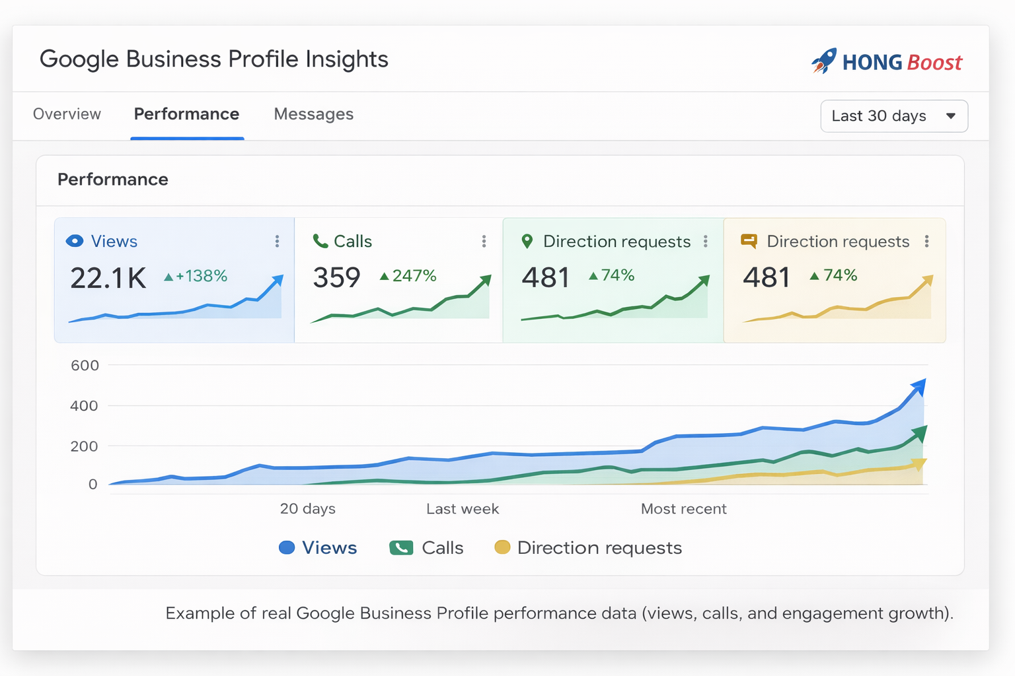Switch to the Overview tab
This screenshot has height=676, width=1015.
(x=67, y=114)
